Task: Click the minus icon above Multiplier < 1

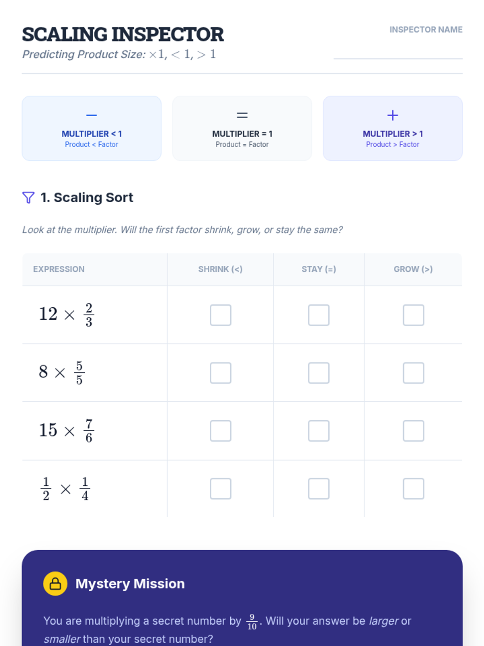Action: pos(92,115)
